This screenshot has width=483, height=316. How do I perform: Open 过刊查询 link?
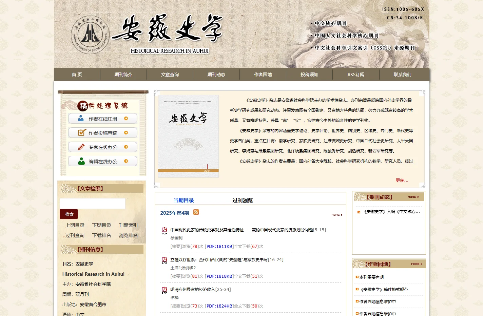click(75, 235)
